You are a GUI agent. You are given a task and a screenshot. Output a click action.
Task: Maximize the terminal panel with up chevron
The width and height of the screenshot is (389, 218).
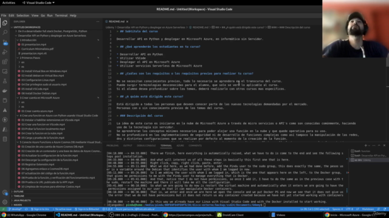coord(379,145)
